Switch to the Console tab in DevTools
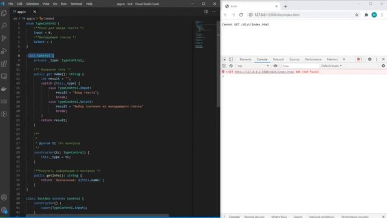 262,59
